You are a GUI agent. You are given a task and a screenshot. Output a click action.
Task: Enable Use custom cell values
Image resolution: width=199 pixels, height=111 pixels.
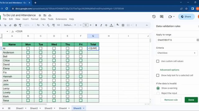coord(158,61)
